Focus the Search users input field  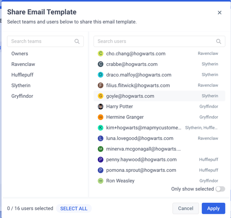pos(159,41)
